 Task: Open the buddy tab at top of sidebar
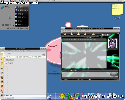(x=2, y=55)
